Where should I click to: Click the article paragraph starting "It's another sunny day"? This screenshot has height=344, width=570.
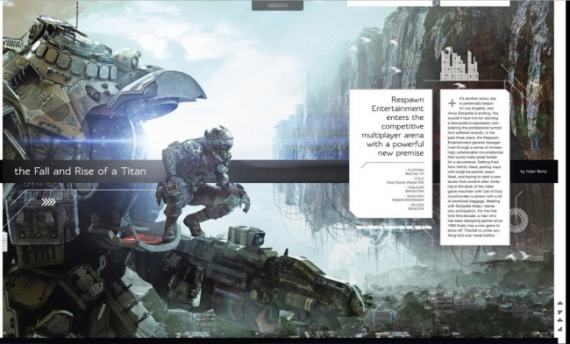click(474, 167)
